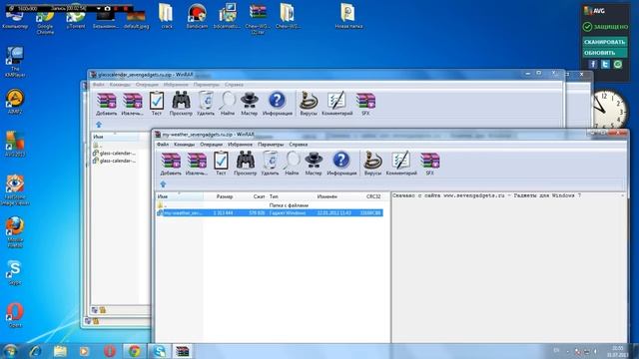The height and width of the screenshot is (359, 639).
Task: Open AVG gadget Twitter icon
Action: 605,64
